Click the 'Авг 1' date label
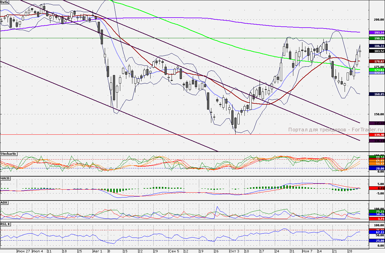This screenshot has height=253, width=385. pyautogui.click(x=98, y=251)
